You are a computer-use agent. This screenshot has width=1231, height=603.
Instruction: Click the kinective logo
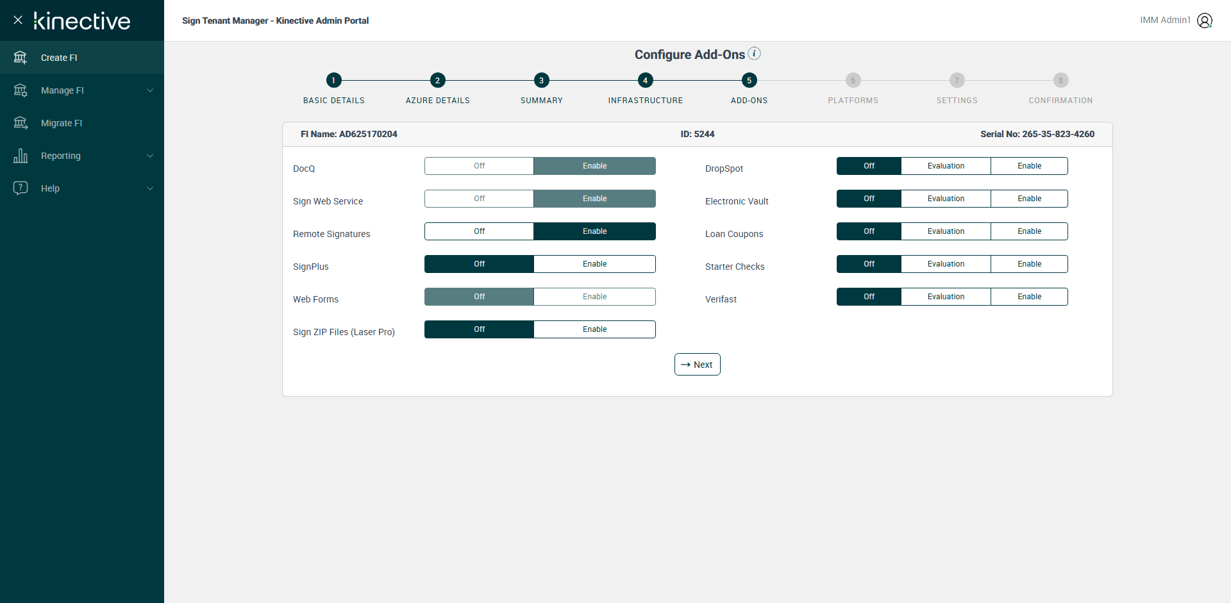coord(82,21)
